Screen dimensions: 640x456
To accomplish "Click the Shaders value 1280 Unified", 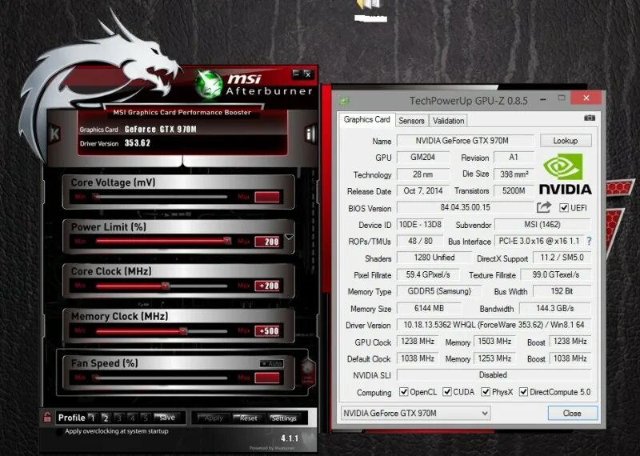I will point(434,258).
